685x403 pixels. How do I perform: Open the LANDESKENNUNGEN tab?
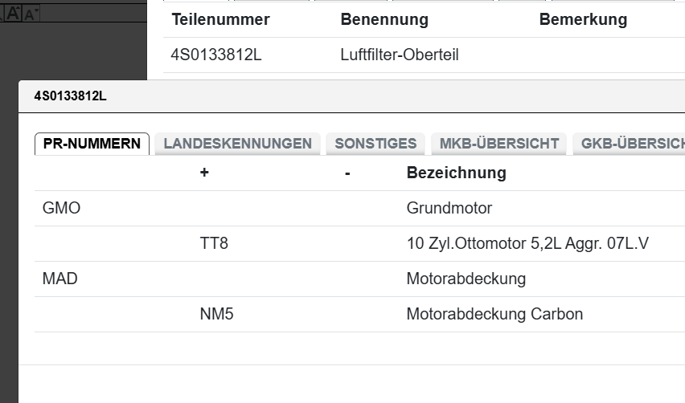[237, 144]
